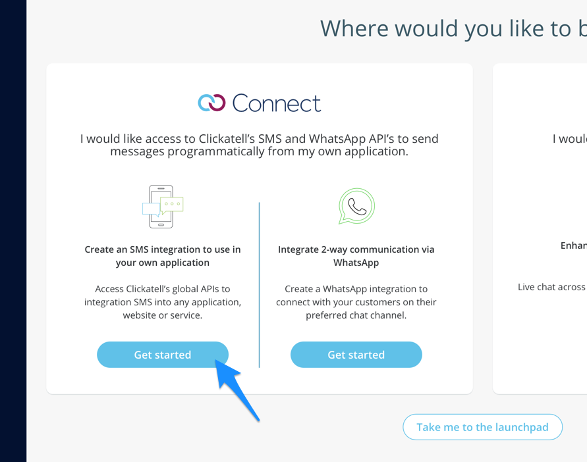Click the "Access Clickatell's global APIs" description paragraph
Viewport: 587px width, 462px height.
[x=163, y=302]
